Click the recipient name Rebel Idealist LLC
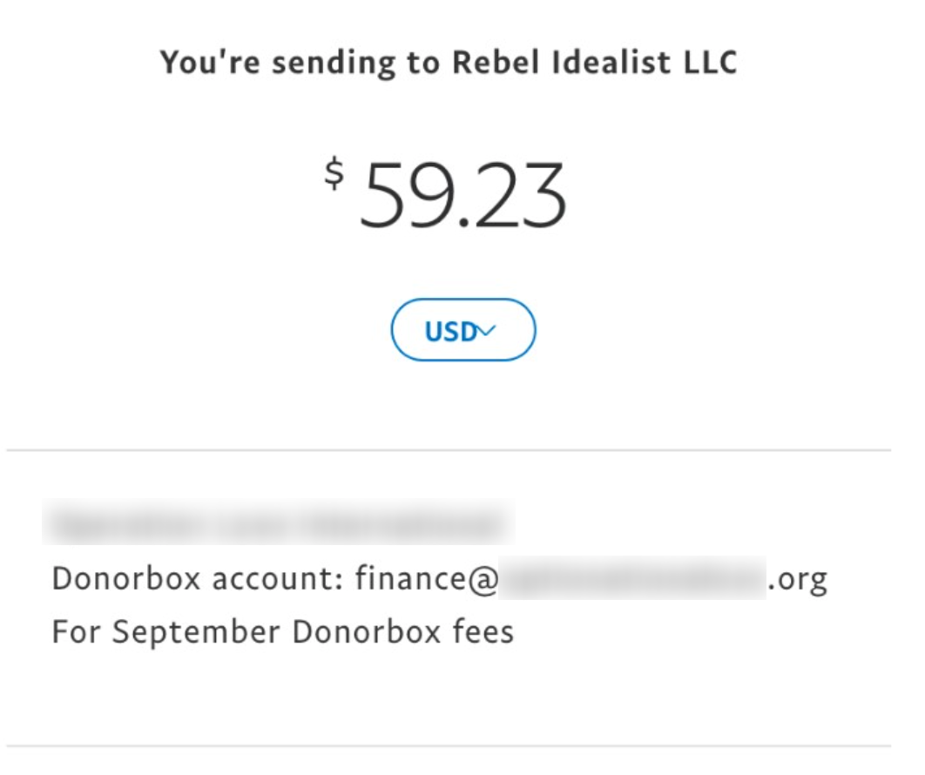This screenshot has height=775, width=925. [594, 62]
